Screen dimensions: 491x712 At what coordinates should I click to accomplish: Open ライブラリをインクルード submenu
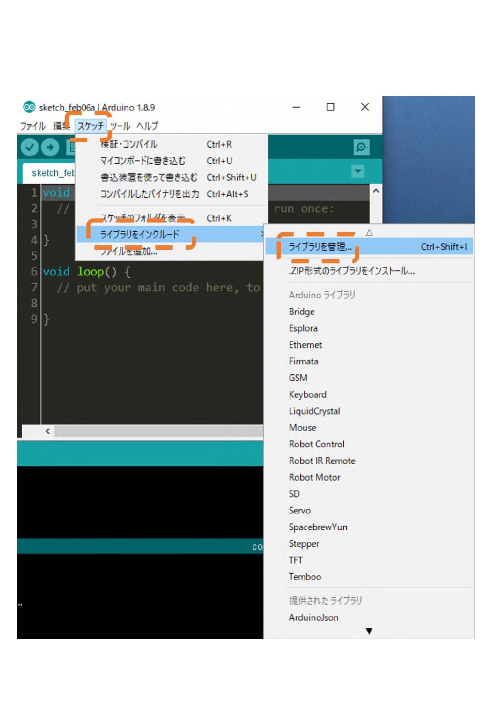click(x=172, y=234)
